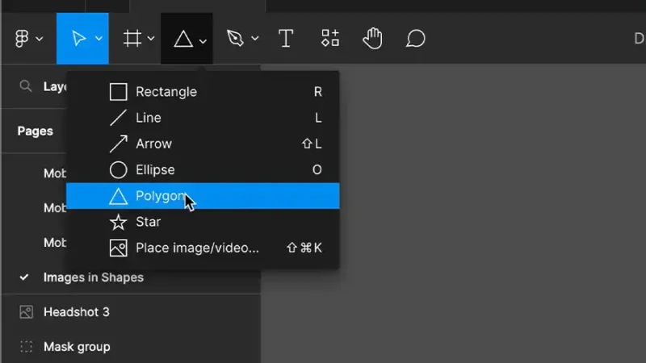Open the Resources components icon
Image resolution: width=646 pixels, height=363 pixels.
pos(330,38)
